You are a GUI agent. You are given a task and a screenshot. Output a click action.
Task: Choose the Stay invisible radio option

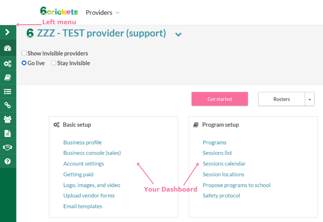click(x=54, y=63)
